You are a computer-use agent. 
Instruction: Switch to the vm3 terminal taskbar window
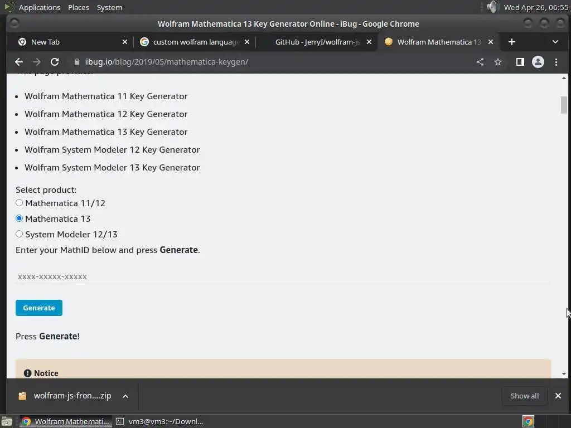coord(160,421)
